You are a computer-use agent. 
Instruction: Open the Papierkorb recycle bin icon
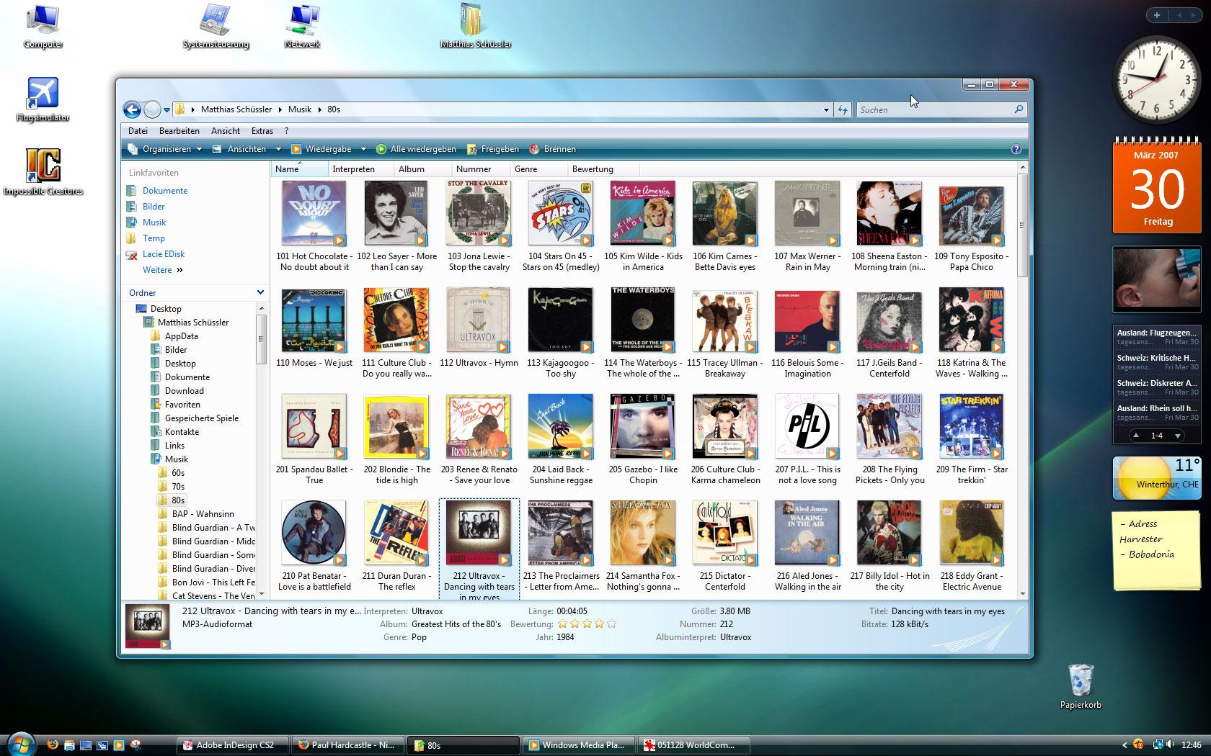coord(1081,680)
